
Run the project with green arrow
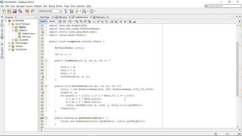pyautogui.click(x=77, y=11)
